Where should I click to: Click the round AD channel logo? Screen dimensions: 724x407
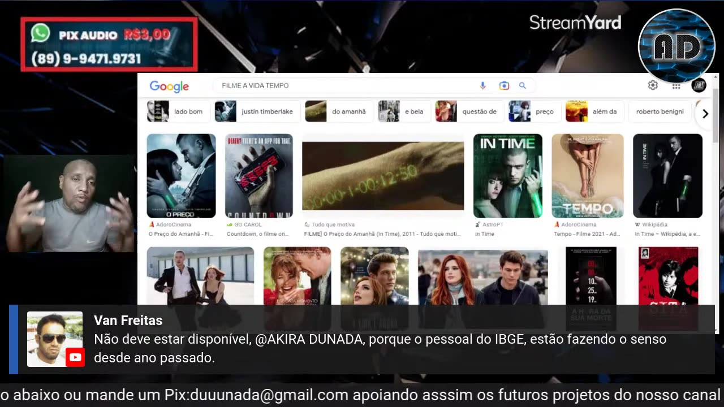tap(676, 46)
